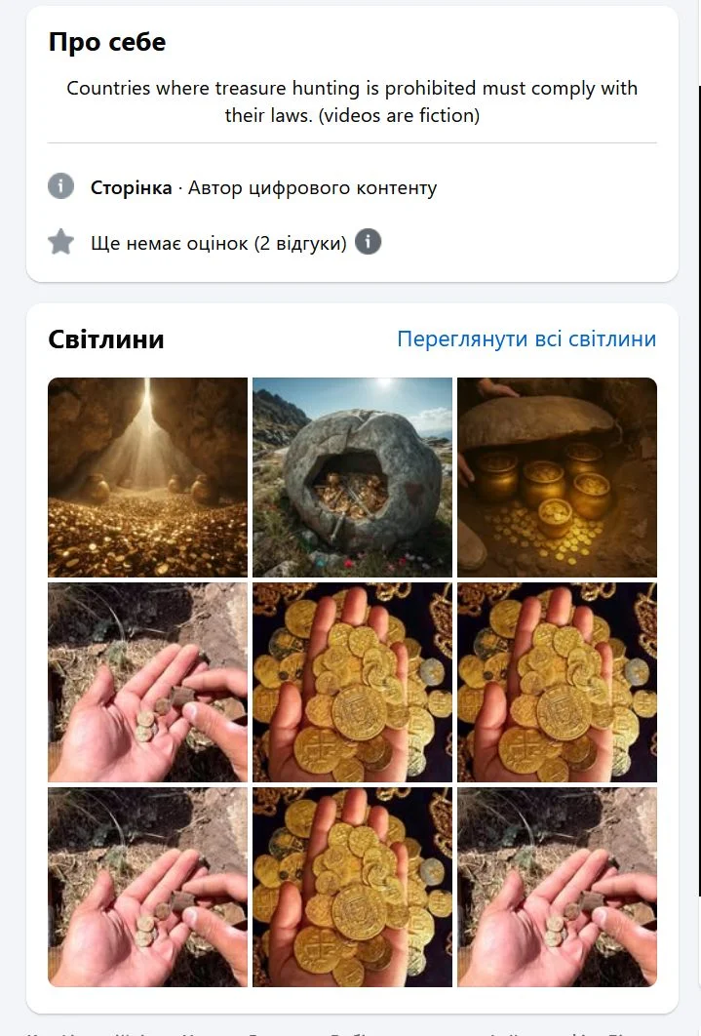The image size is (701, 1036).
Task: Open the golden pots under rock photo
Action: (557, 477)
